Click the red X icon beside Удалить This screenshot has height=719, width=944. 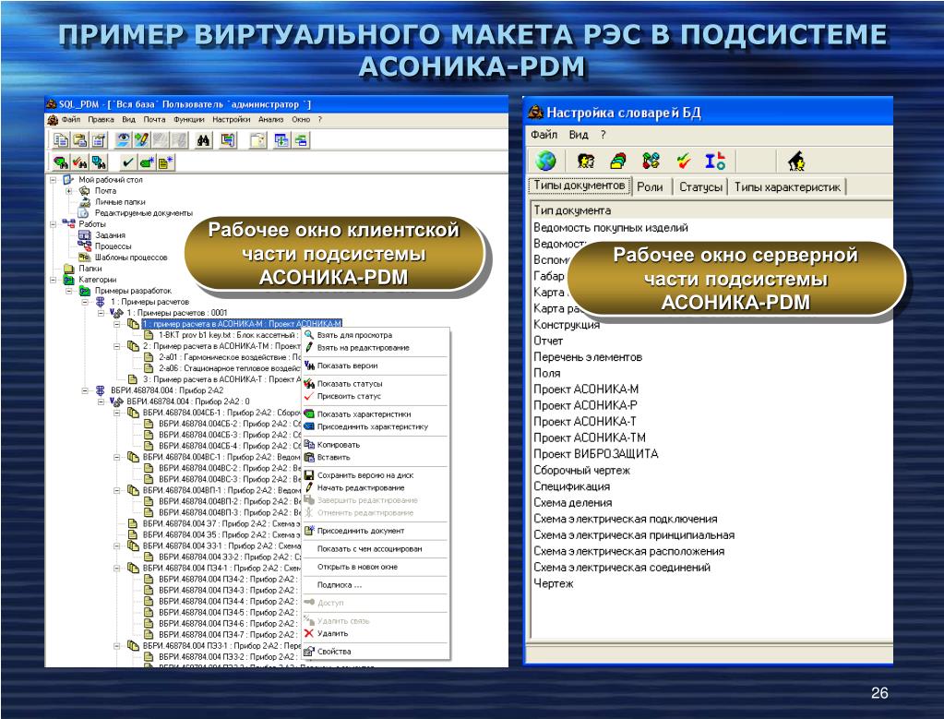[x=309, y=633]
